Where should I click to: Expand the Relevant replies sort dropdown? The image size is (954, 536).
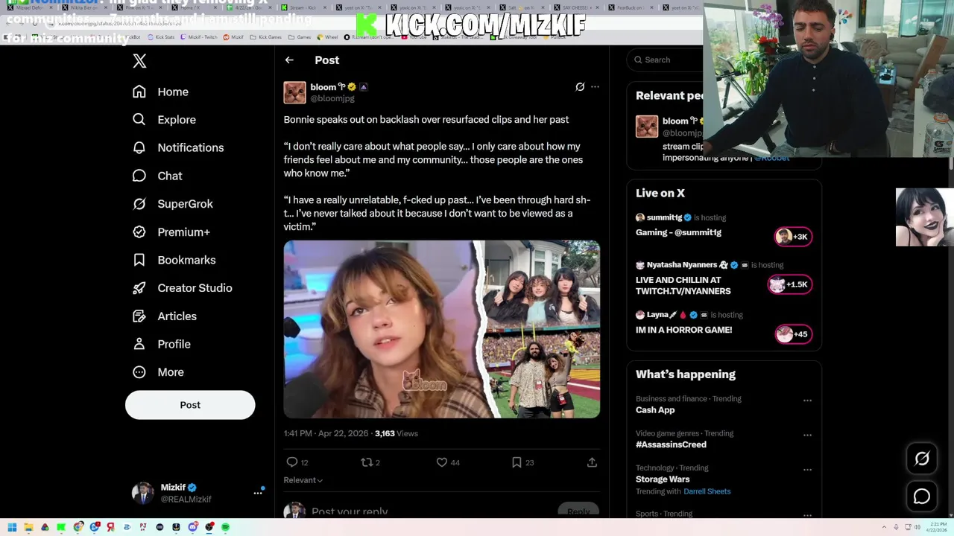pyautogui.click(x=303, y=480)
